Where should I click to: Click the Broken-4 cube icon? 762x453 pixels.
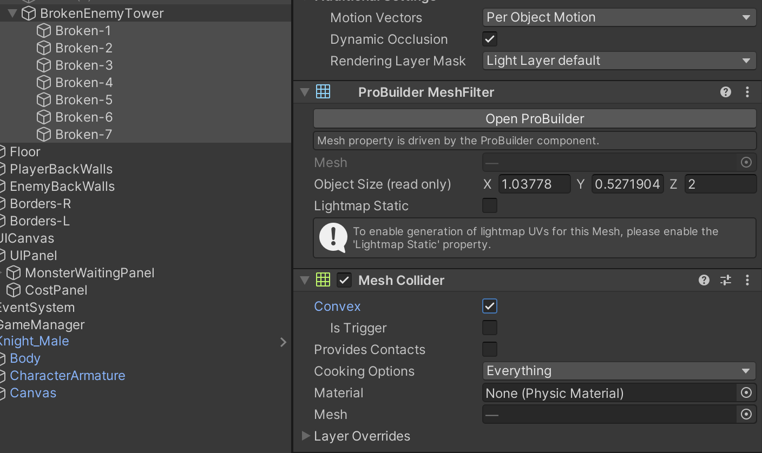tap(44, 83)
